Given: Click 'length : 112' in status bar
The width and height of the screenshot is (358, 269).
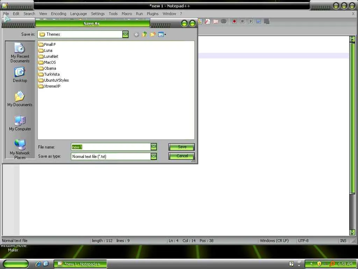Looking at the screenshot, I should pos(102,241).
